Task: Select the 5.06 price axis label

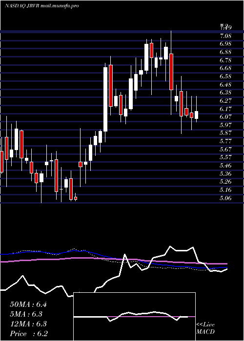Action: (225, 198)
